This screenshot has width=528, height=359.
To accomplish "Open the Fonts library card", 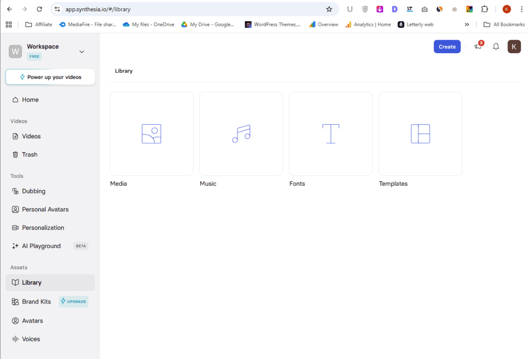I will (x=331, y=134).
